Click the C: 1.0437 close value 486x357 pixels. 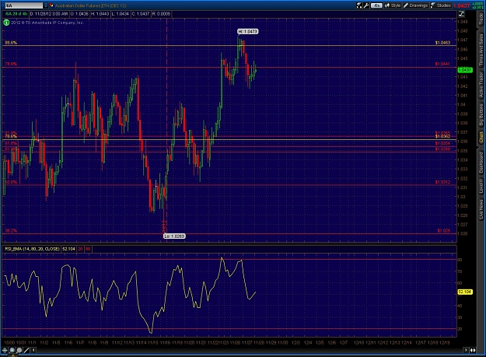pos(141,14)
